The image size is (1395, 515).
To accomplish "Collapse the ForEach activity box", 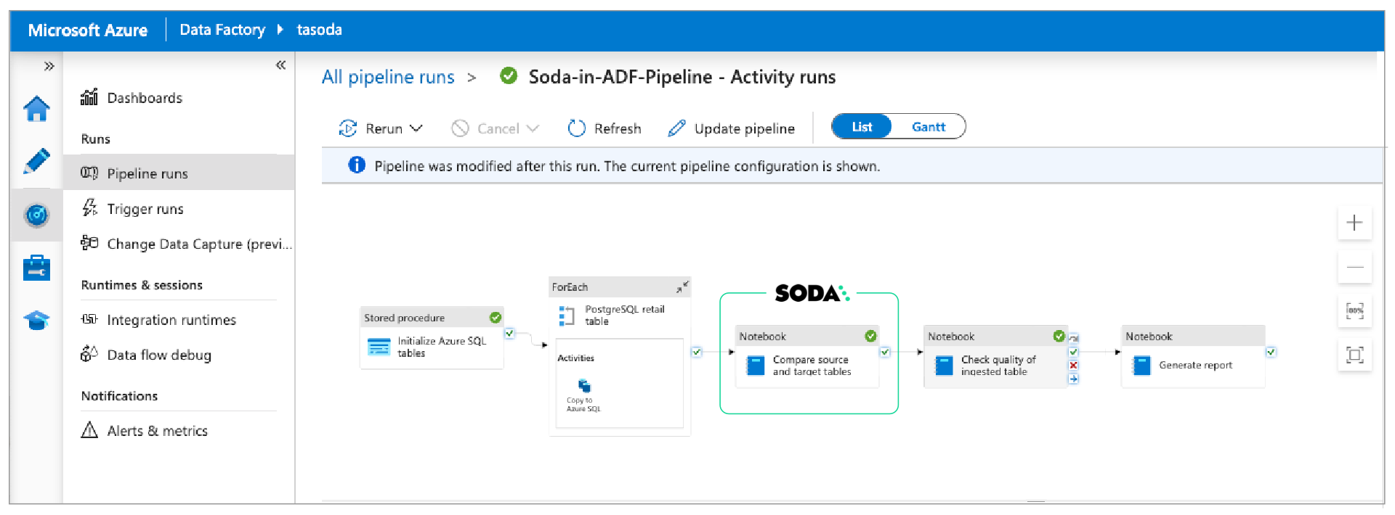I will click(682, 287).
